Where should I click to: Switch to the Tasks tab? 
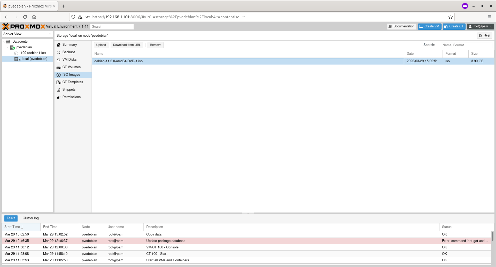coord(11,218)
